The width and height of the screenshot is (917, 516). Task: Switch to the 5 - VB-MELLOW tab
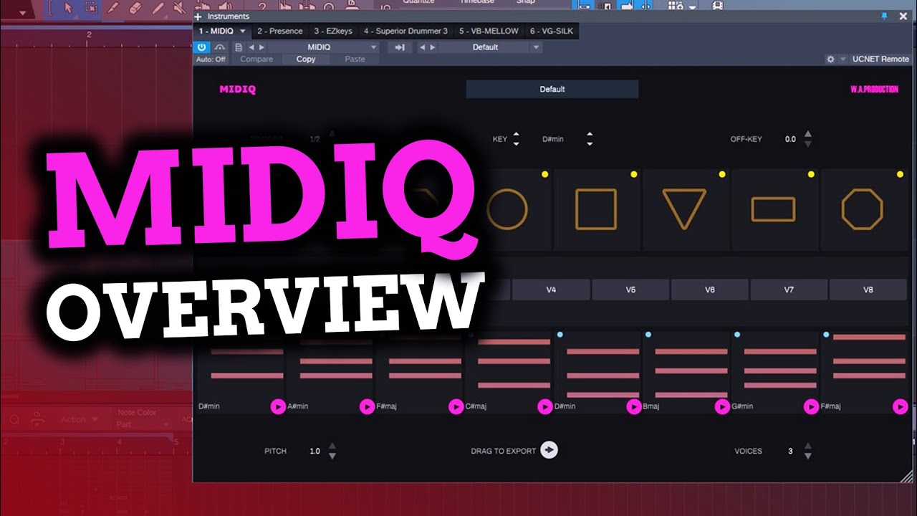[x=489, y=32]
